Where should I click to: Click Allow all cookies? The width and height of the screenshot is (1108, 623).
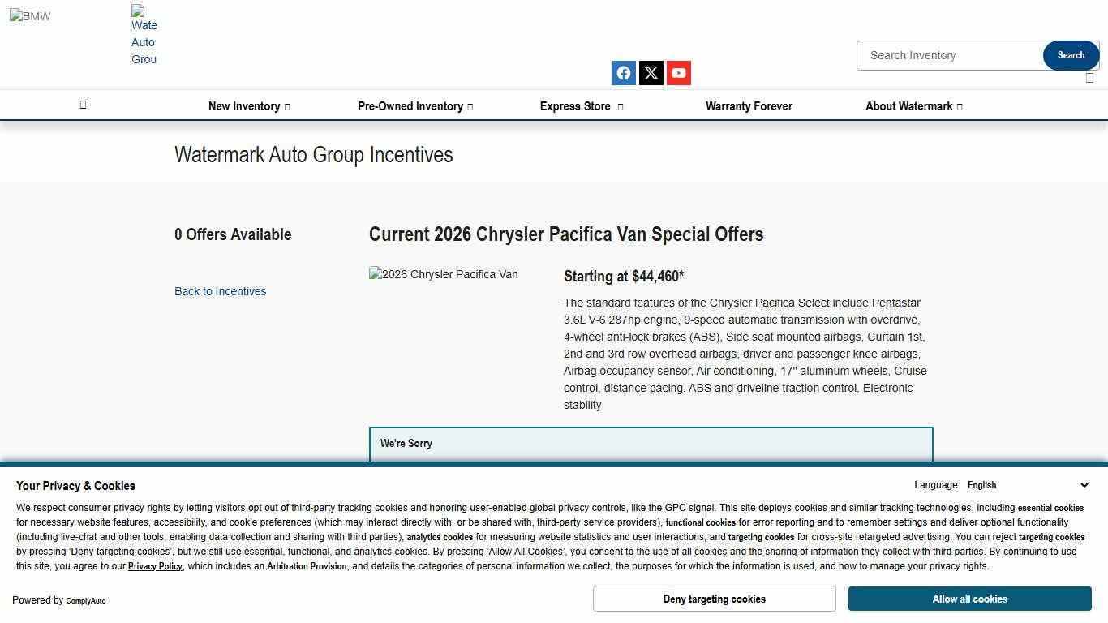969,599
